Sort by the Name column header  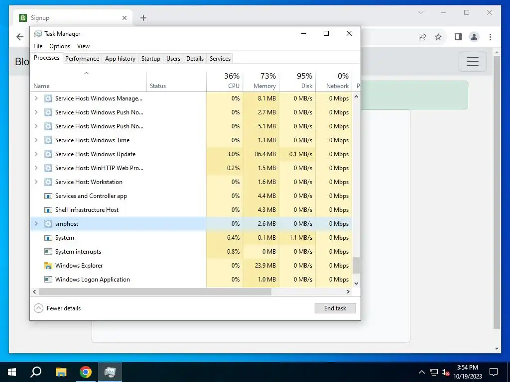point(88,81)
